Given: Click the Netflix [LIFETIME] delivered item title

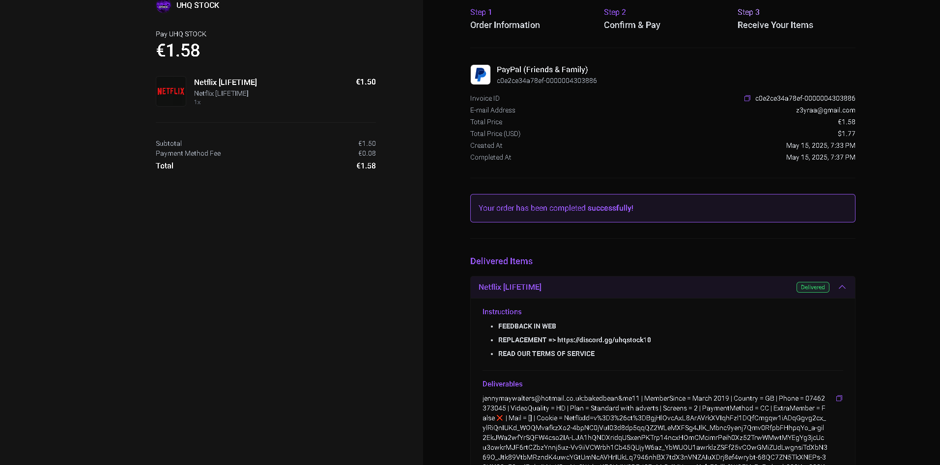Looking at the screenshot, I should click(x=510, y=287).
